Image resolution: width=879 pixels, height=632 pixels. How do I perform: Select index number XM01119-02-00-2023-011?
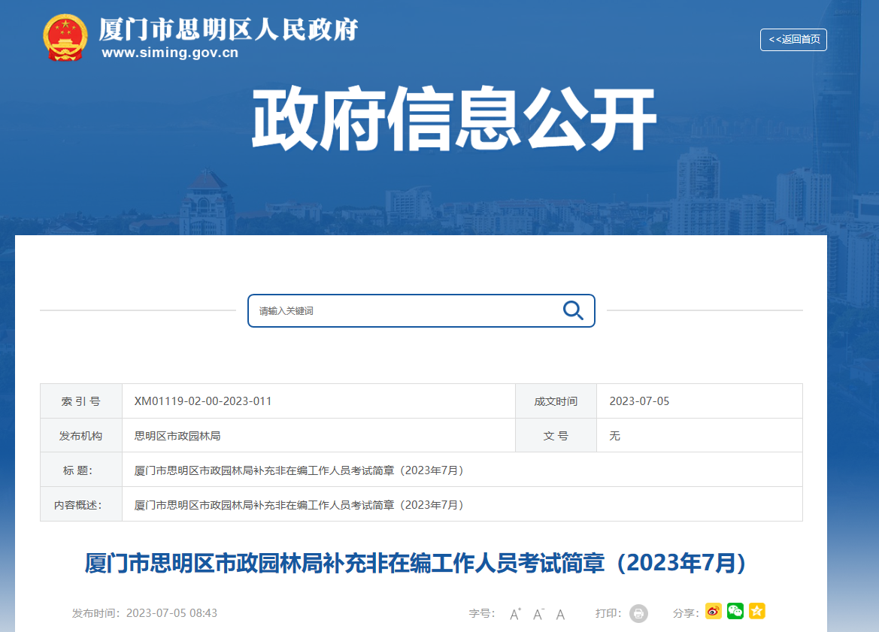pyautogui.click(x=203, y=401)
